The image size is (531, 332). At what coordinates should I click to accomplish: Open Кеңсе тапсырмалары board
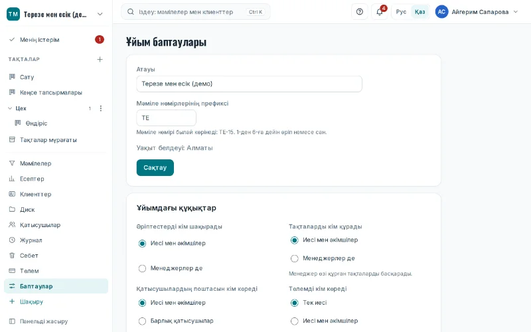(x=56, y=92)
